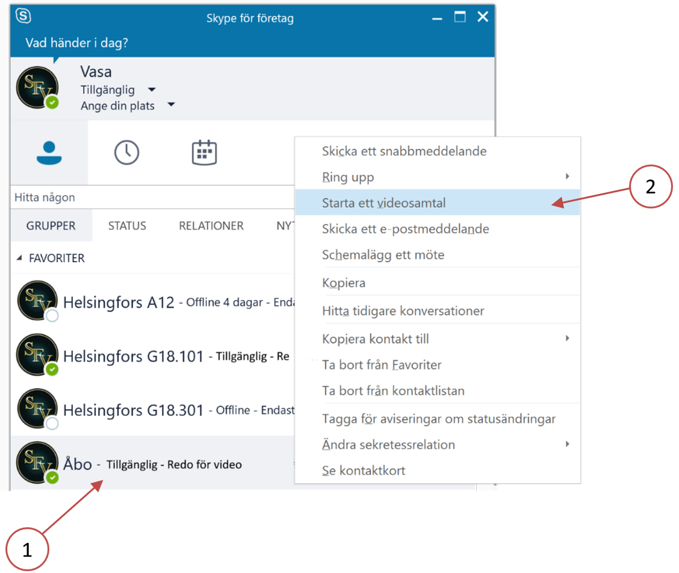Click the Skype logo in title bar
The image size is (679, 573).
coord(23,16)
